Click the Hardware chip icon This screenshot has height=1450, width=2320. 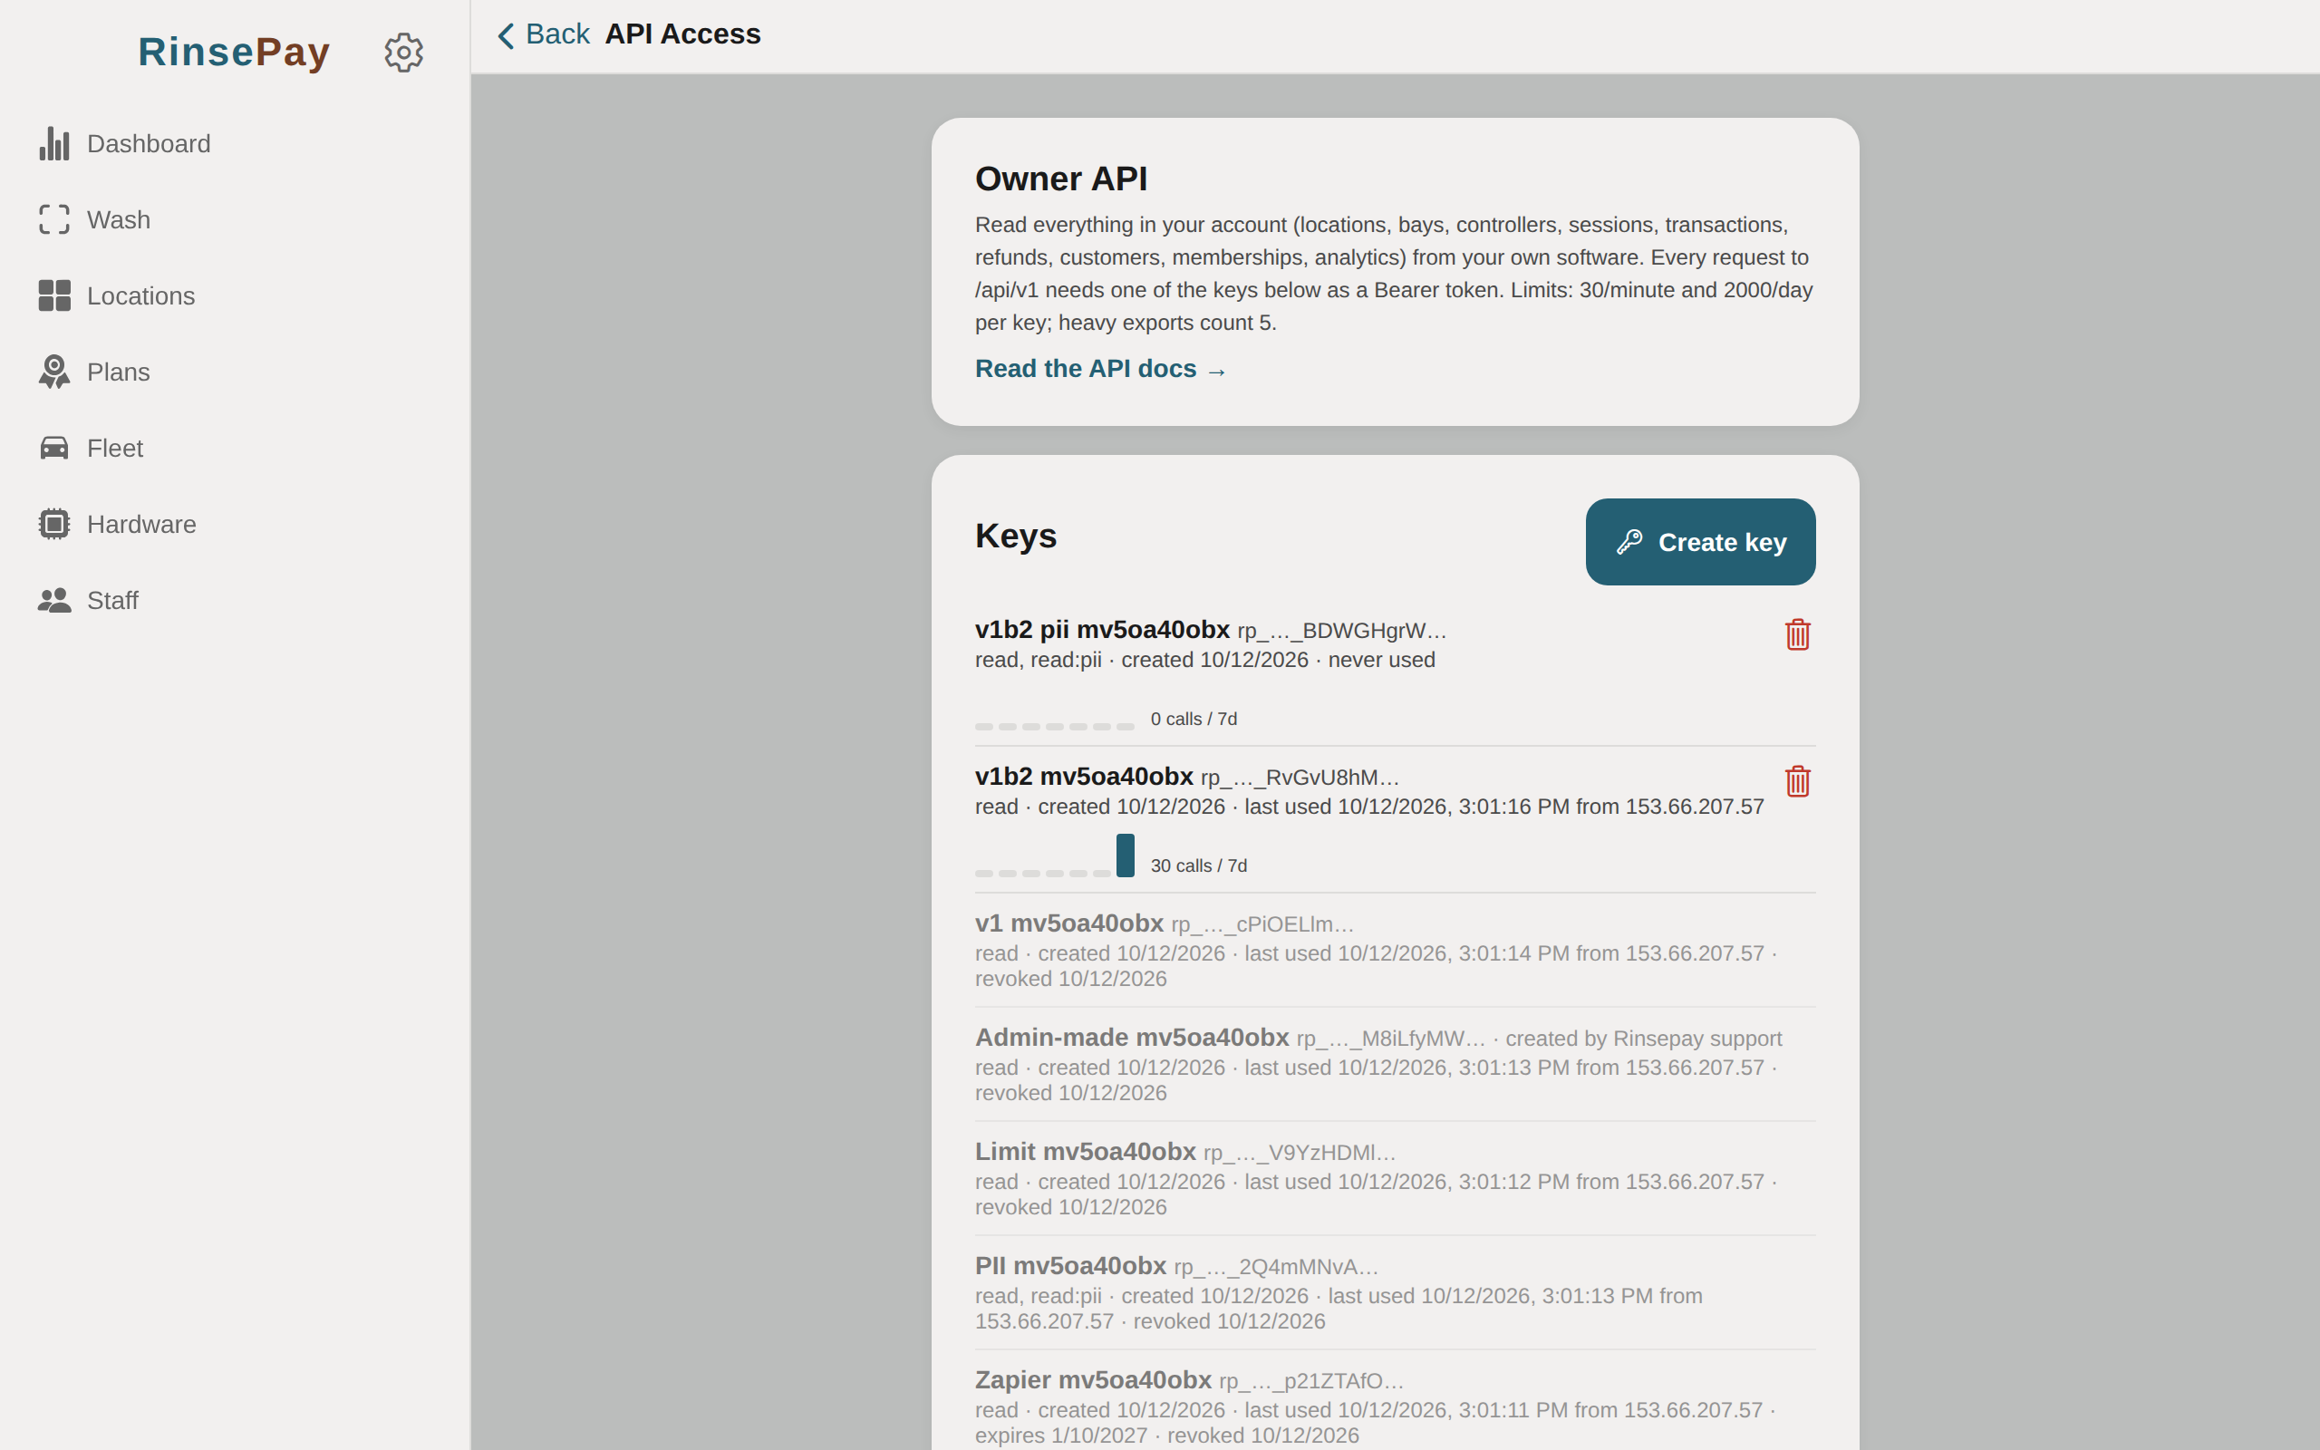click(x=54, y=525)
